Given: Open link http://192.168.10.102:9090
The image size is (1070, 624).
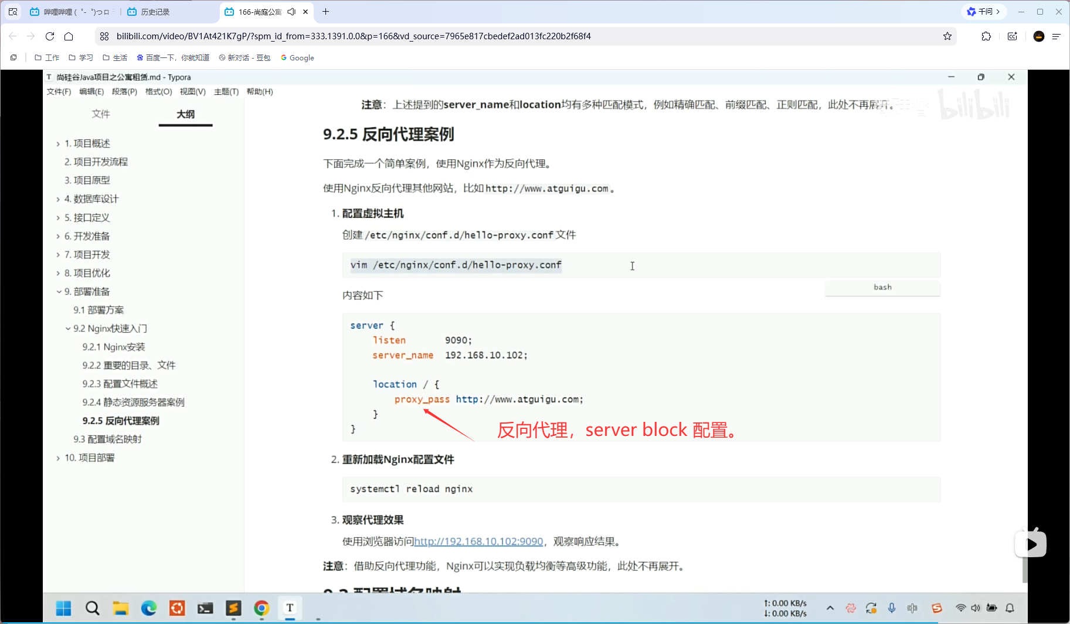Looking at the screenshot, I should point(478,541).
